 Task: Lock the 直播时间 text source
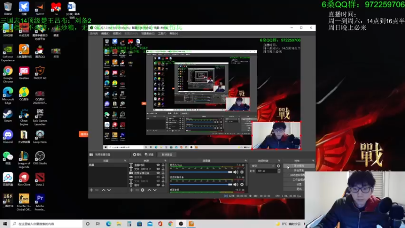(163, 165)
